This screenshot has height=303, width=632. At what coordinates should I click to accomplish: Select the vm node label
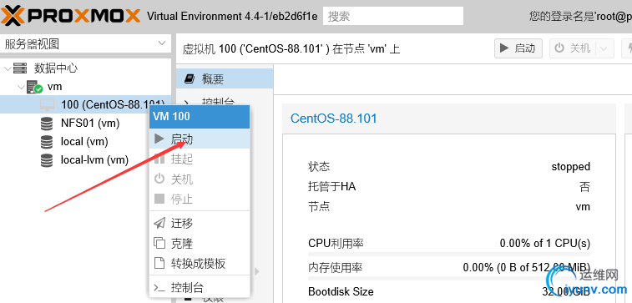coord(55,87)
